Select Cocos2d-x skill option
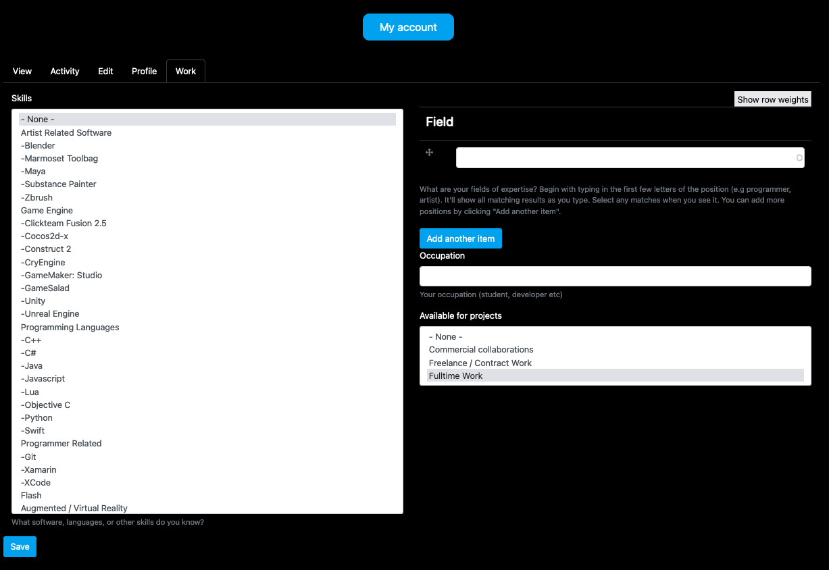Image resolution: width=829 pixels, height=570 pixels. pos(207,236)
